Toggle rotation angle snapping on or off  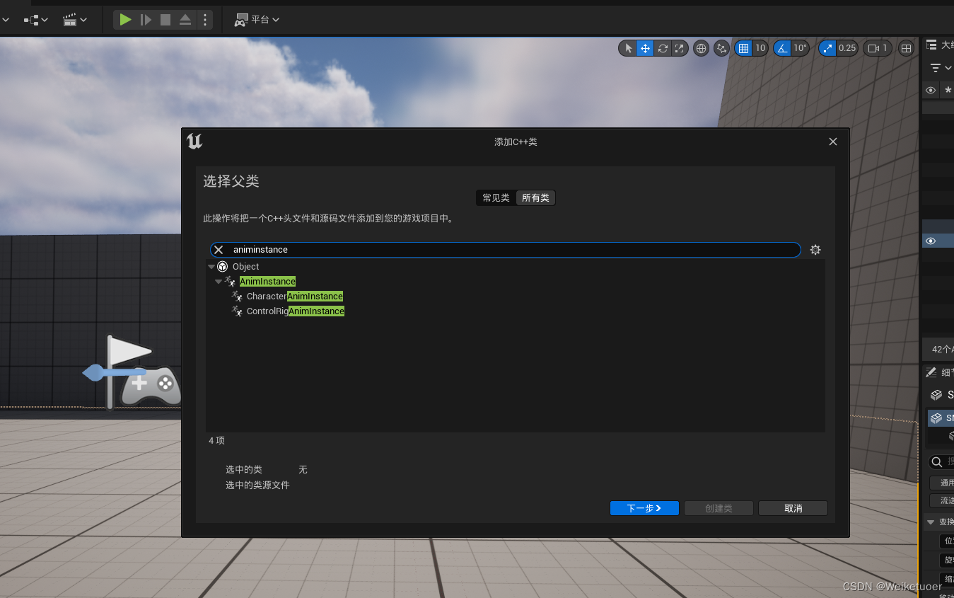click(x=781, y=48)
